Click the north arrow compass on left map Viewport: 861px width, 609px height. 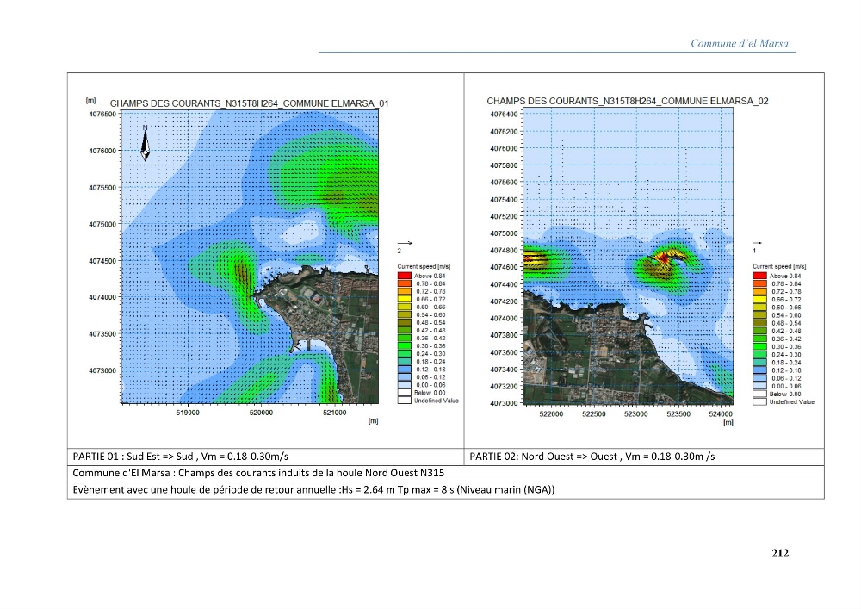click(145, 143)
